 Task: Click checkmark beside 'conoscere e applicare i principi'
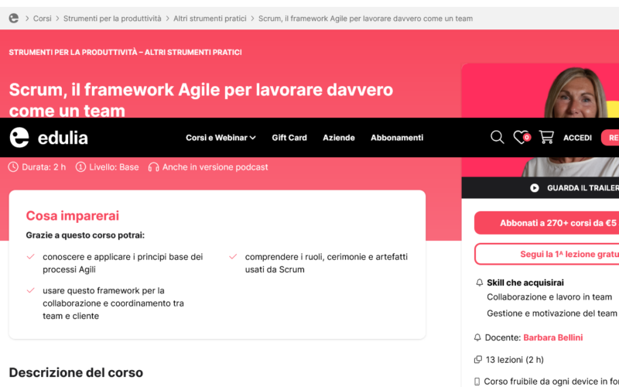[30, 257]
